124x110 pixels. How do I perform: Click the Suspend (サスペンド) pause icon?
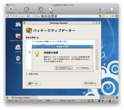11,9
